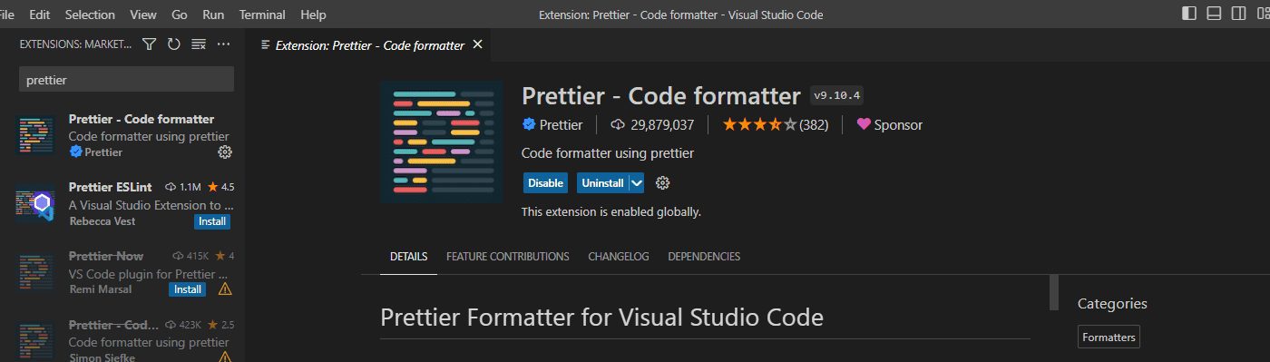Toggle bottom panel layout icon
This screenshot has height=362, width=1270.
[1214, 14]
